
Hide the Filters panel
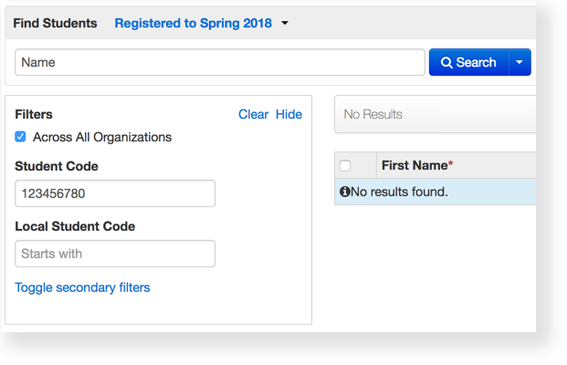tap(289, 114)
